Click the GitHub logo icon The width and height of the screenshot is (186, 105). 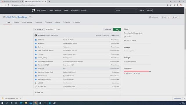[x=33, y=10]
